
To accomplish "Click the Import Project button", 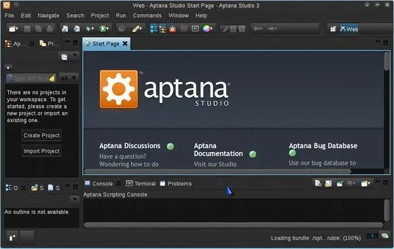I will [x=41, y=151].
